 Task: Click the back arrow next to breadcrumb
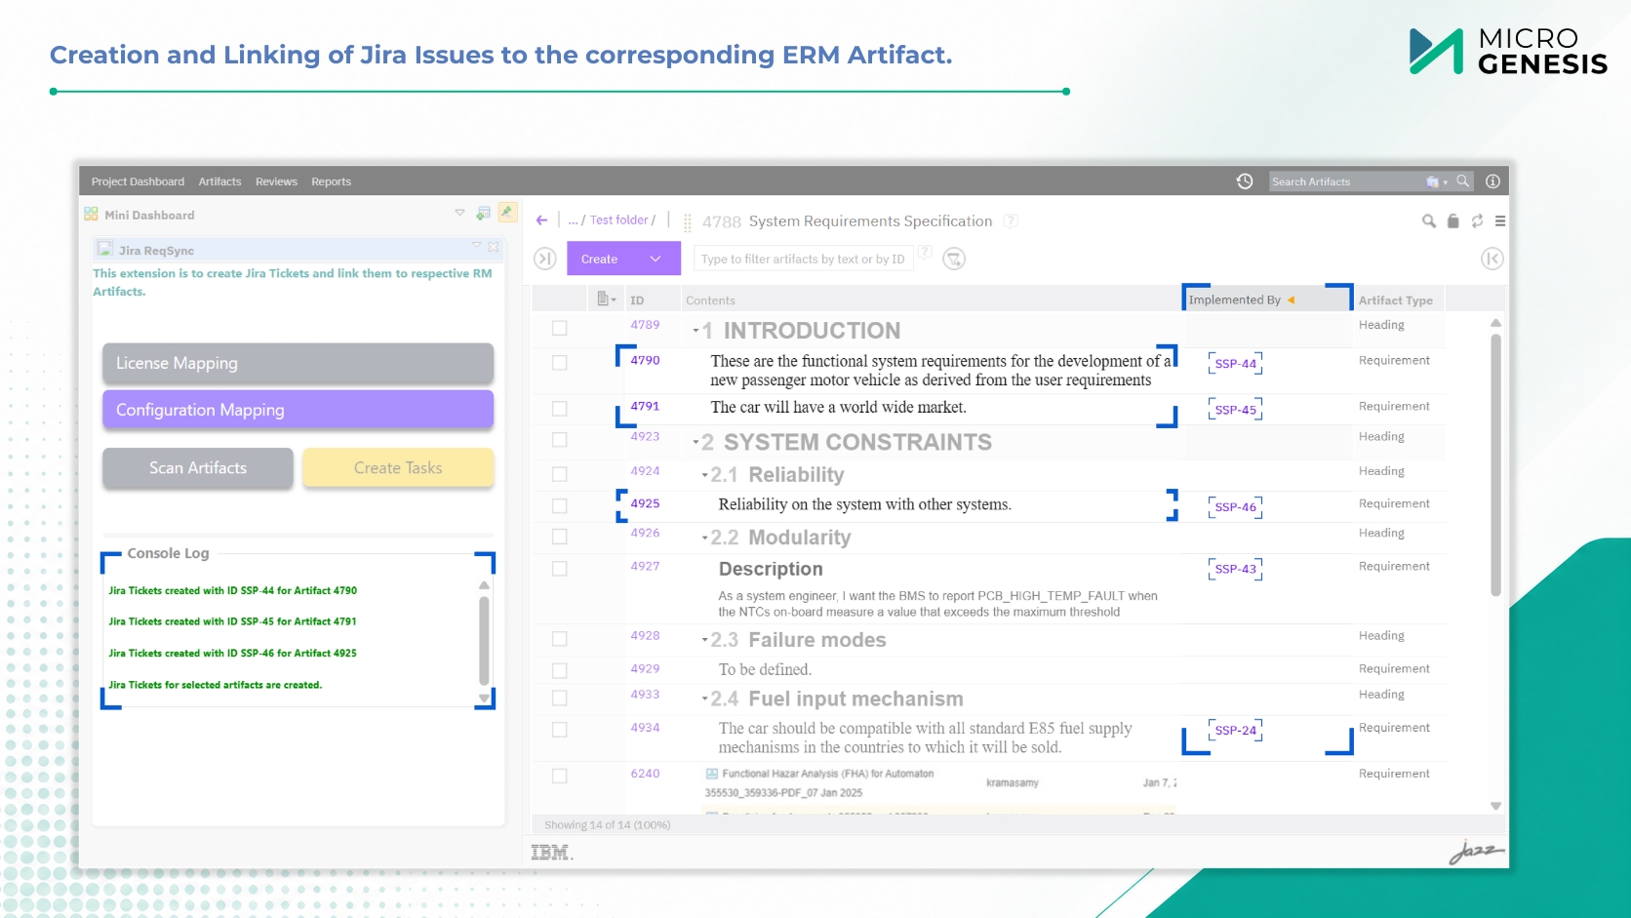[x=542, y=220]
